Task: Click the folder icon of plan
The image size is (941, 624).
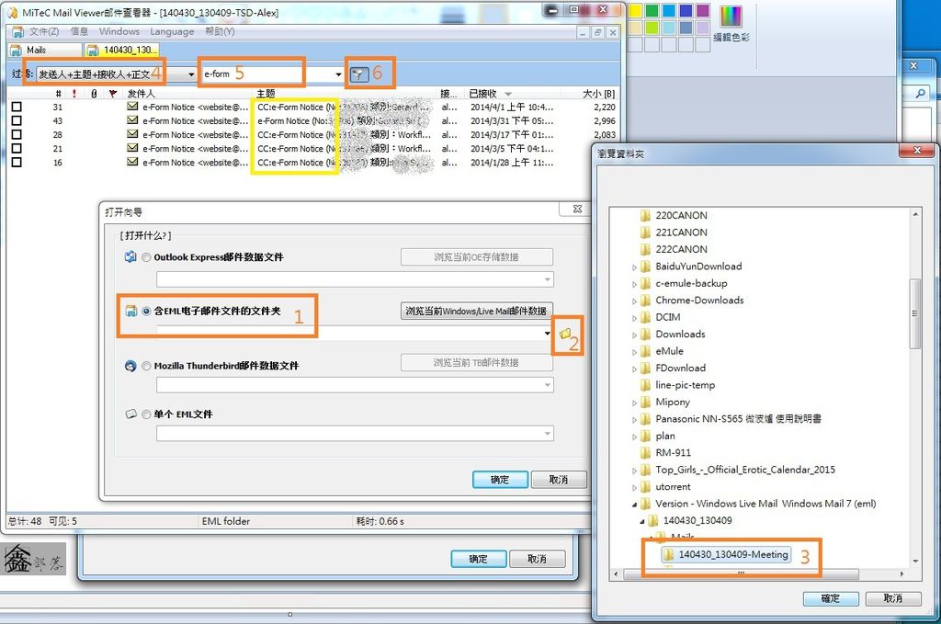Action: 645,436
